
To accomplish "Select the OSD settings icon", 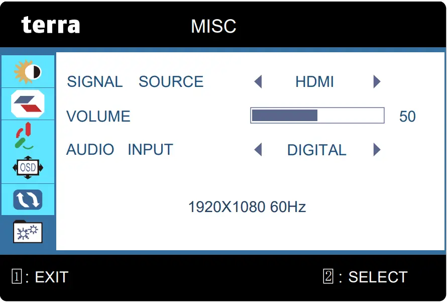I will [28, 167].
